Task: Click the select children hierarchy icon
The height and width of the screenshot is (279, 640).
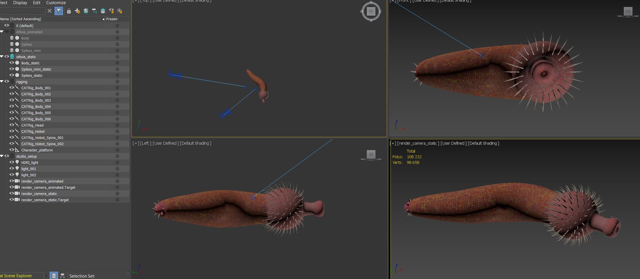Action: click(94, 11)
